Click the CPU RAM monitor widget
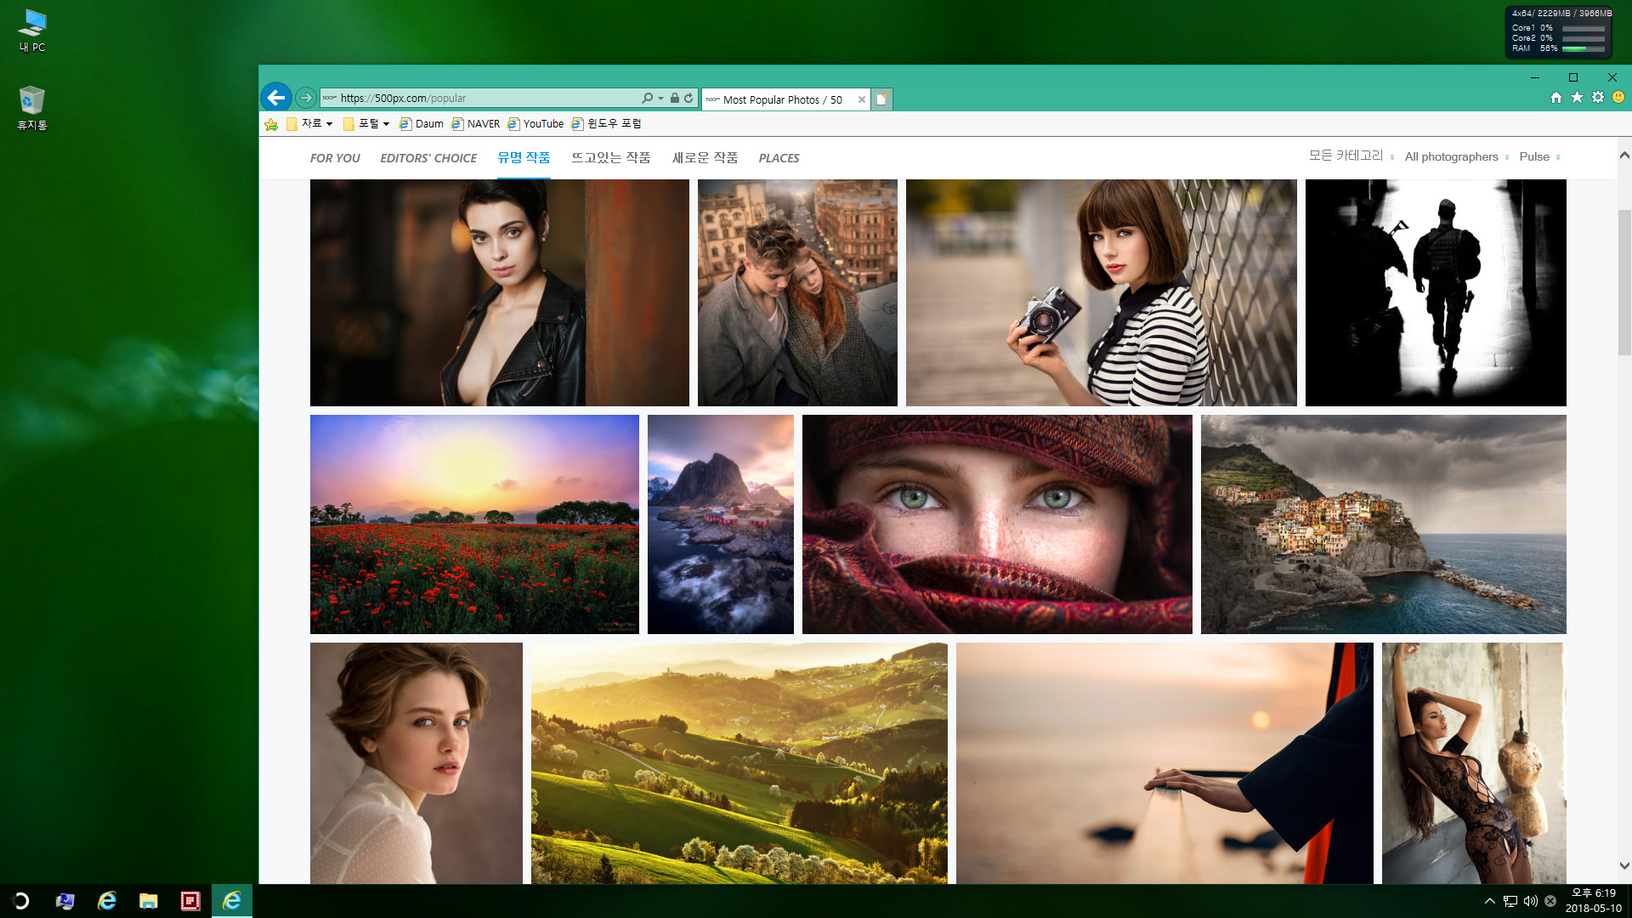 (x=1558, y=32)
